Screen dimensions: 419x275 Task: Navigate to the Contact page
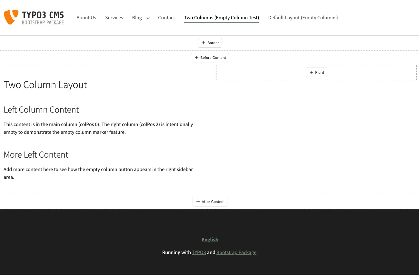pos(166,18)
